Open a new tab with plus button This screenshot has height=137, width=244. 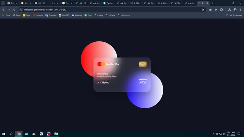point(213,3)
